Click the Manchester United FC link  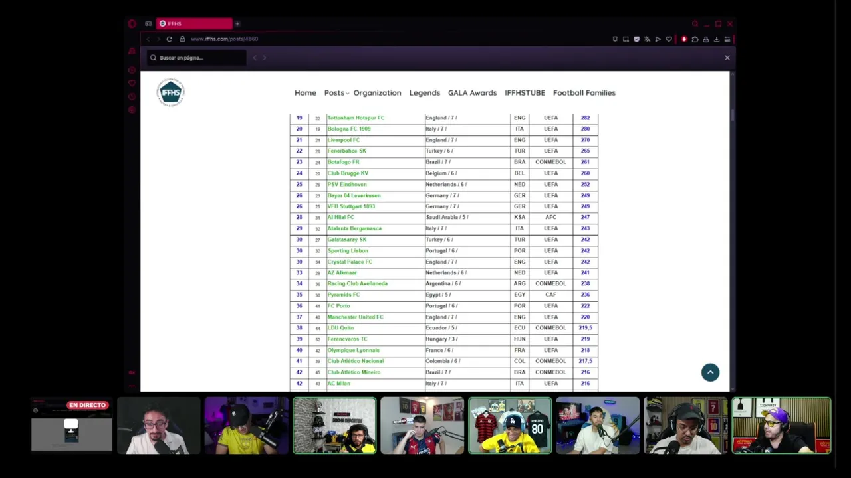coord(355,317)
